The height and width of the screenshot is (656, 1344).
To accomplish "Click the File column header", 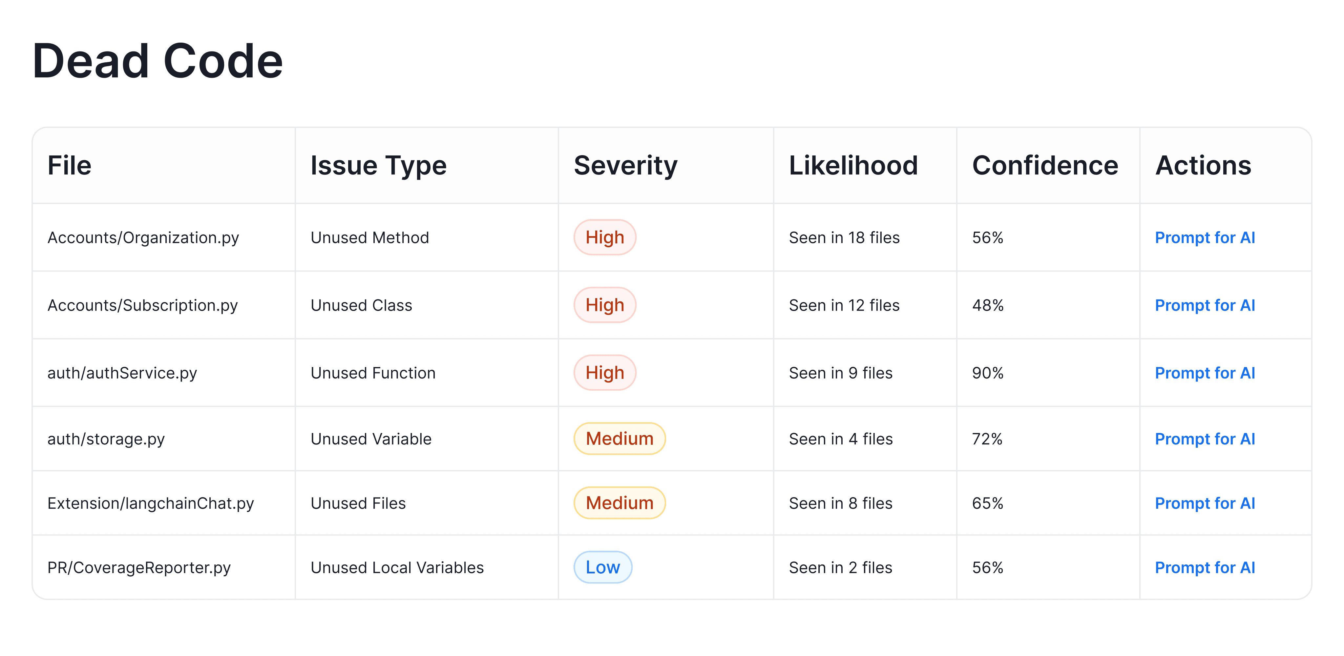I will [69, 166].
